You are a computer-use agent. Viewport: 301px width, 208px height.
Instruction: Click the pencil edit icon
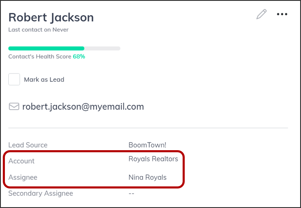coord(262,14)
